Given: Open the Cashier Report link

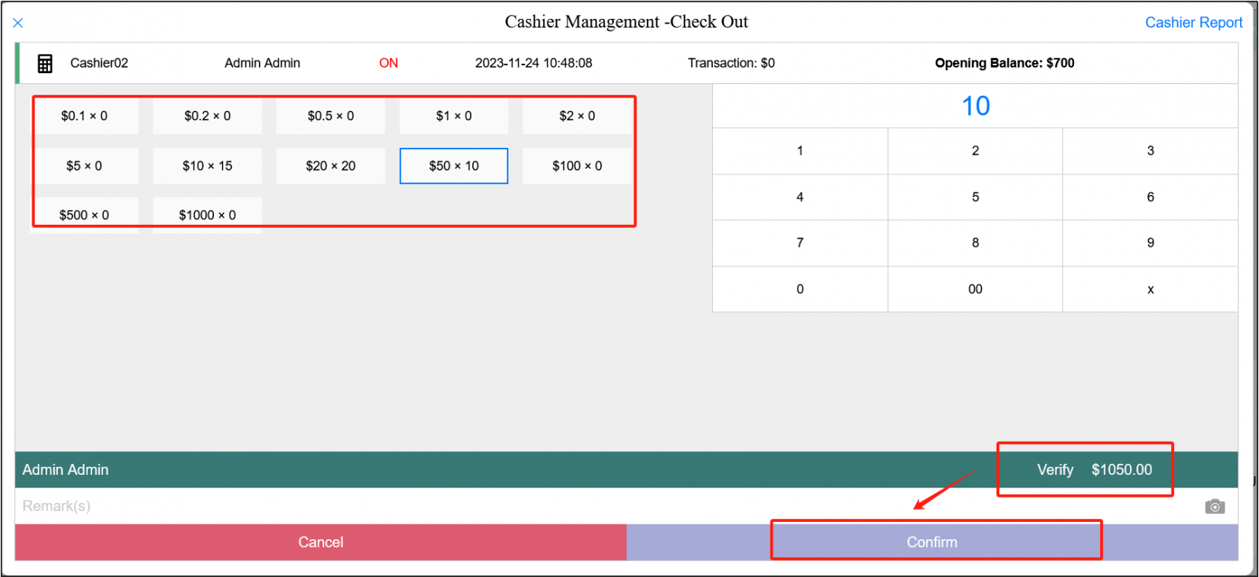Looking at the screenshot, I should tap(1193, 23).
